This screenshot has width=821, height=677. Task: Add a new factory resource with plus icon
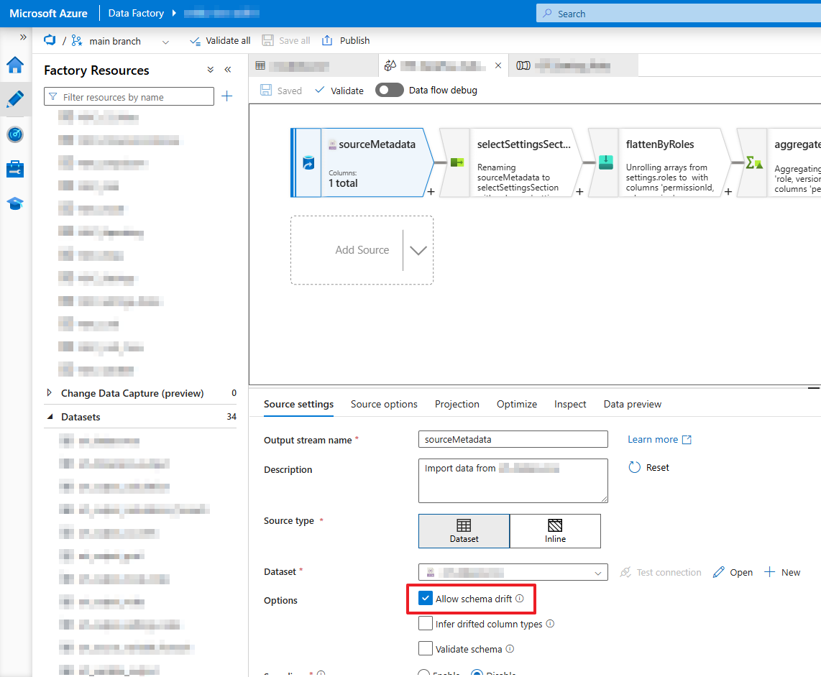pyautogui.click(x=226, y=96)
